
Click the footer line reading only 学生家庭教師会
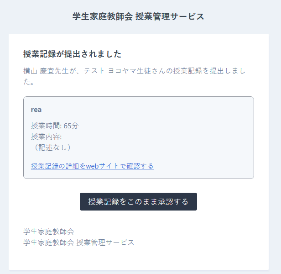point(49,232)
